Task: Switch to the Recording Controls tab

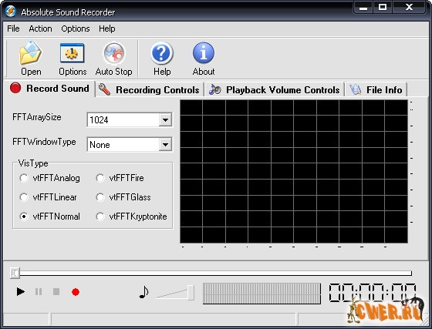Action: click(x=149, y=89)
